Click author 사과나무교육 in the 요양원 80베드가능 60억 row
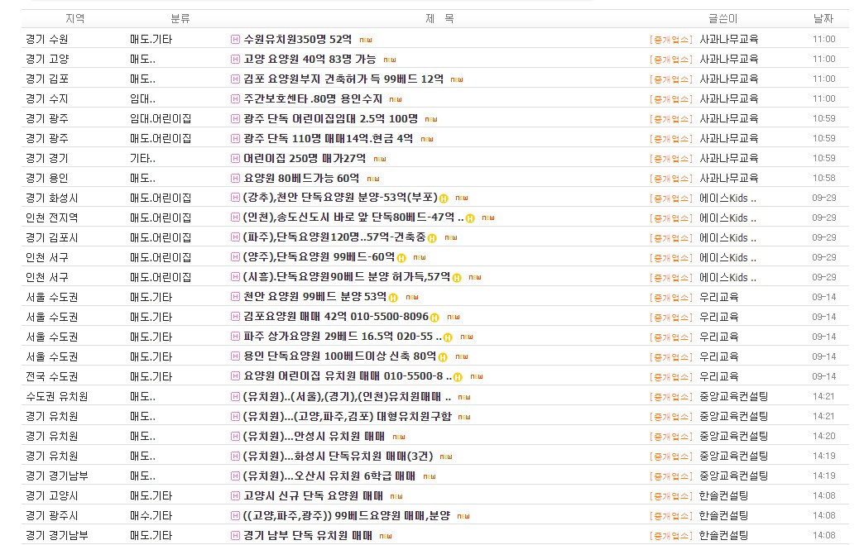The image size is (864, 545). click(x=728, y=178)
